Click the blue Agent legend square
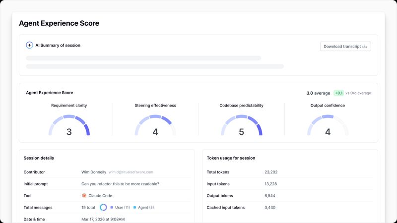This screenshot has height=223, width=397. tap(134, 208)
